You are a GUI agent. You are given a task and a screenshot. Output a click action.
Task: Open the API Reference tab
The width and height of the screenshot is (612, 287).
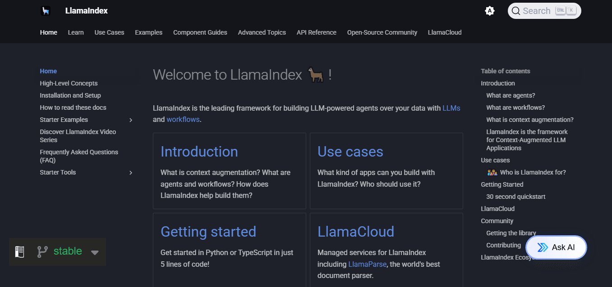(x=317, y=32)
